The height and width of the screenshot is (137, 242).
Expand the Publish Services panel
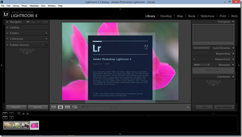(7, 45)
